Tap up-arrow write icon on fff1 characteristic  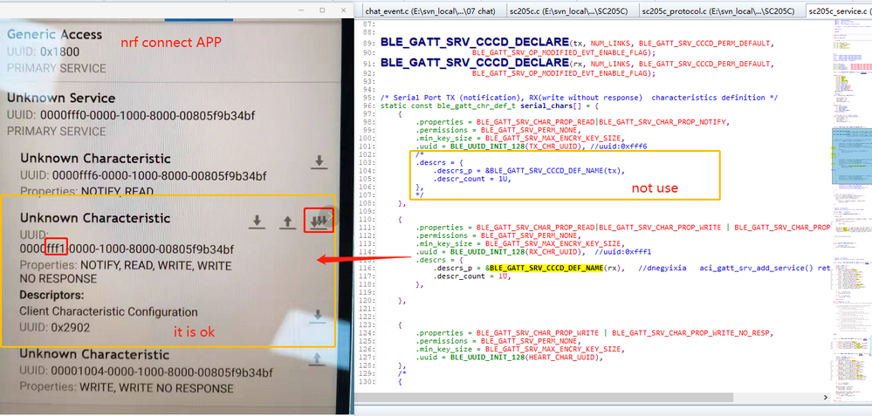click(286, 222)
